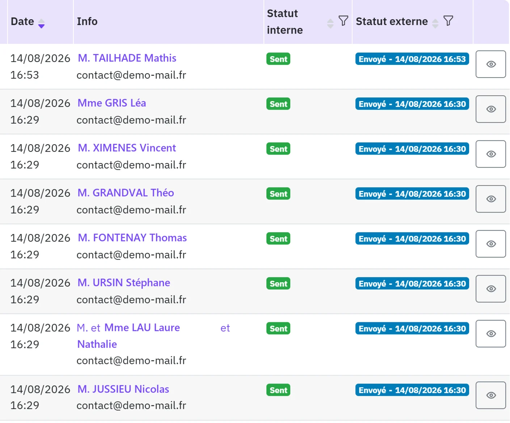Click Nathalie name link in LAU row

[x=97, y=344]
